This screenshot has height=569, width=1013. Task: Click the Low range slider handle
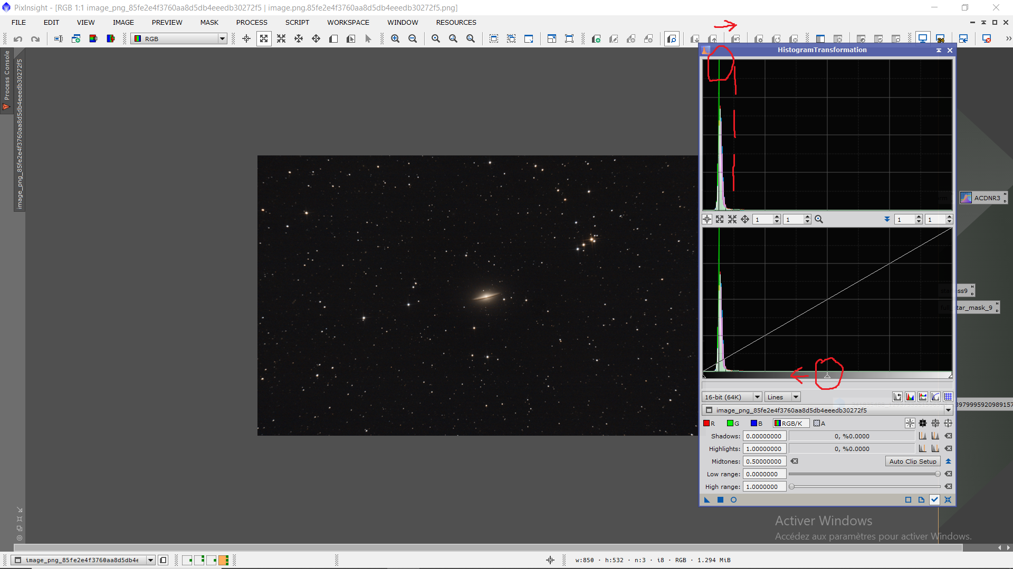pos(938,474)
